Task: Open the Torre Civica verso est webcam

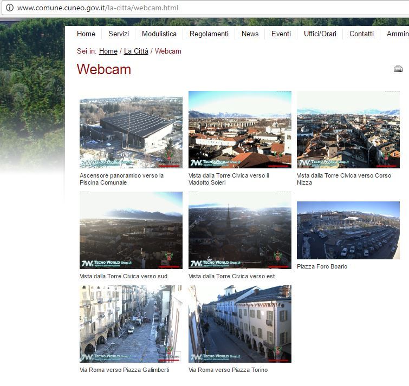Action: 240,230
